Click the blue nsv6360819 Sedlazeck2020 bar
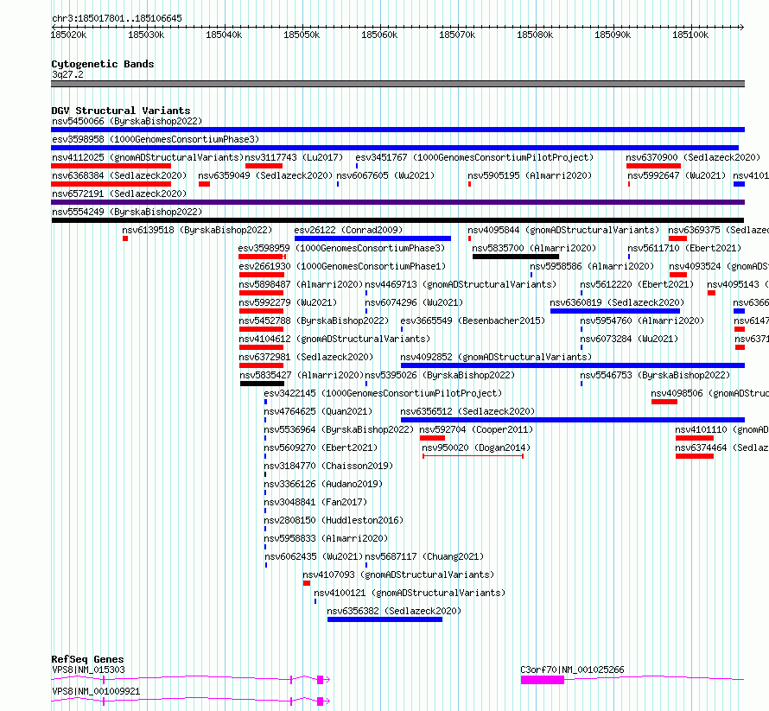The height and width of the screenshot is (711, 769). pos(615,311)
